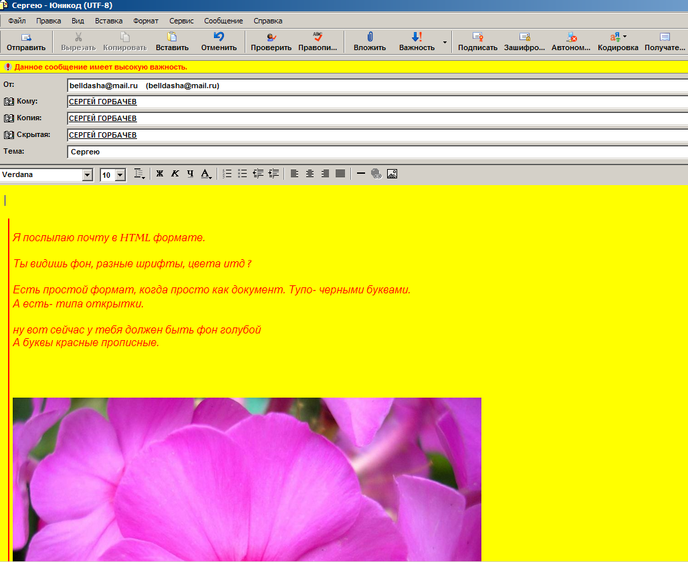Click the line 'ну вот сейчас у тебя должен быть фон голубой'
The height and width of the screenshot is (562, 688).
click(x=137, y=329)
